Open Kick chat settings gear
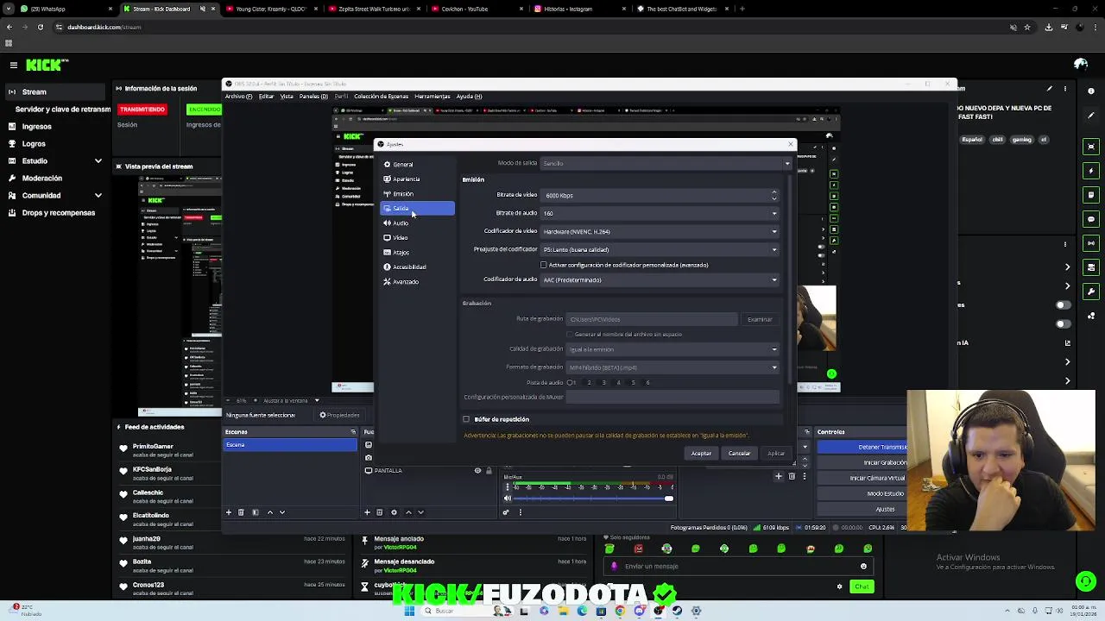The image size is (1105, 621). click(839, 586)
